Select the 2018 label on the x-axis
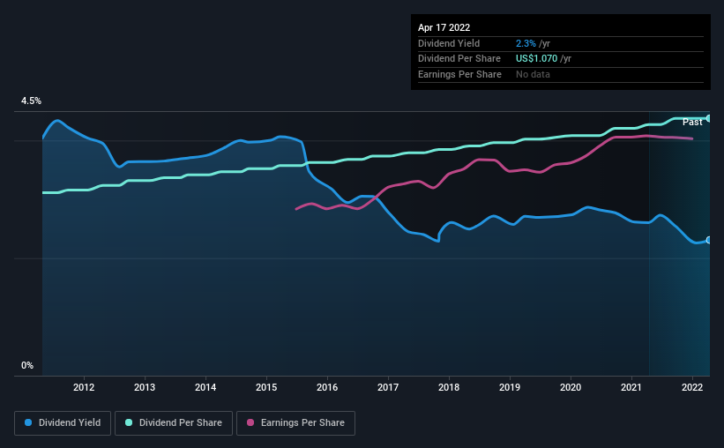The height and width of the screenshot is (448, 724). click(x=449, y=387)
